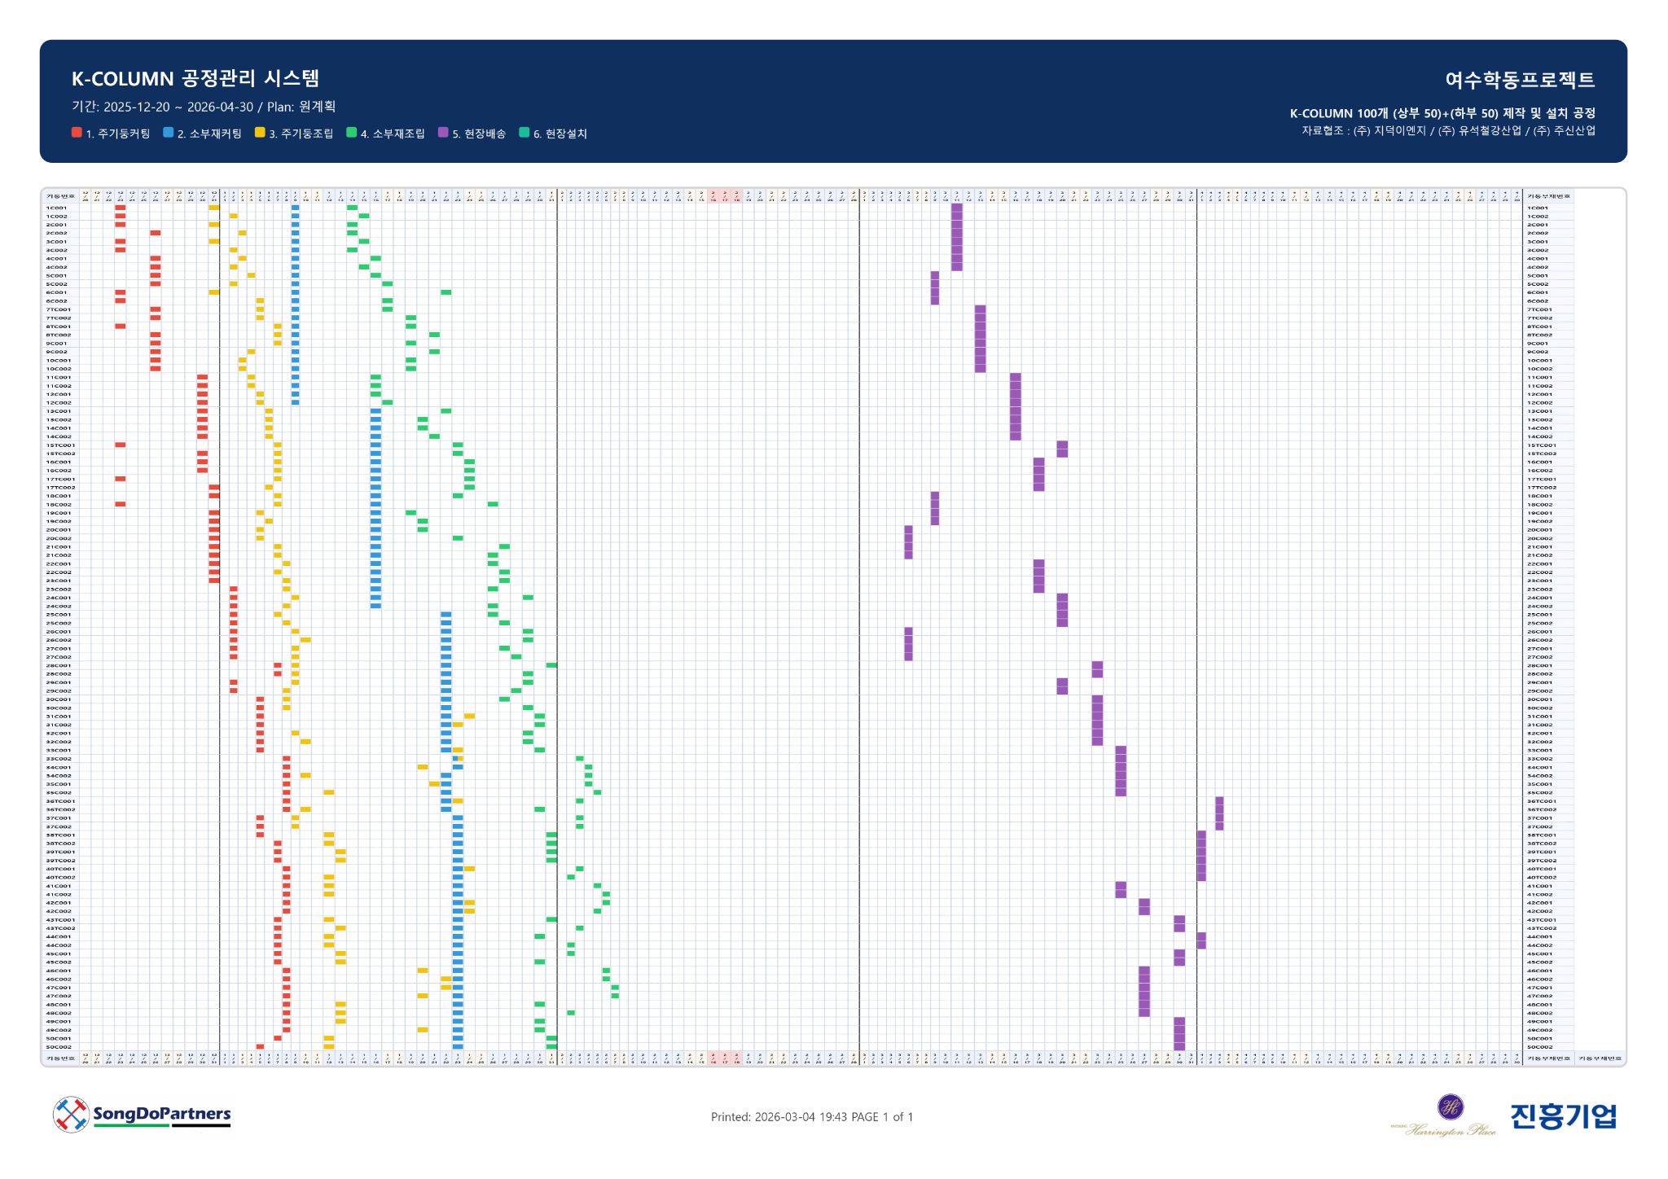Image resolution: width=1668 pixels, height=1179 pixels.
Task: Click the purple 현장배송 legend marker
Action: (x=443, y=133)
